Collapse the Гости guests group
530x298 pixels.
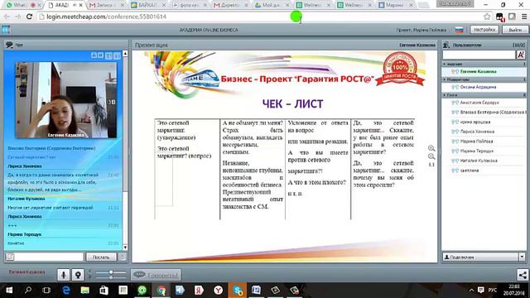coord(445,95)
